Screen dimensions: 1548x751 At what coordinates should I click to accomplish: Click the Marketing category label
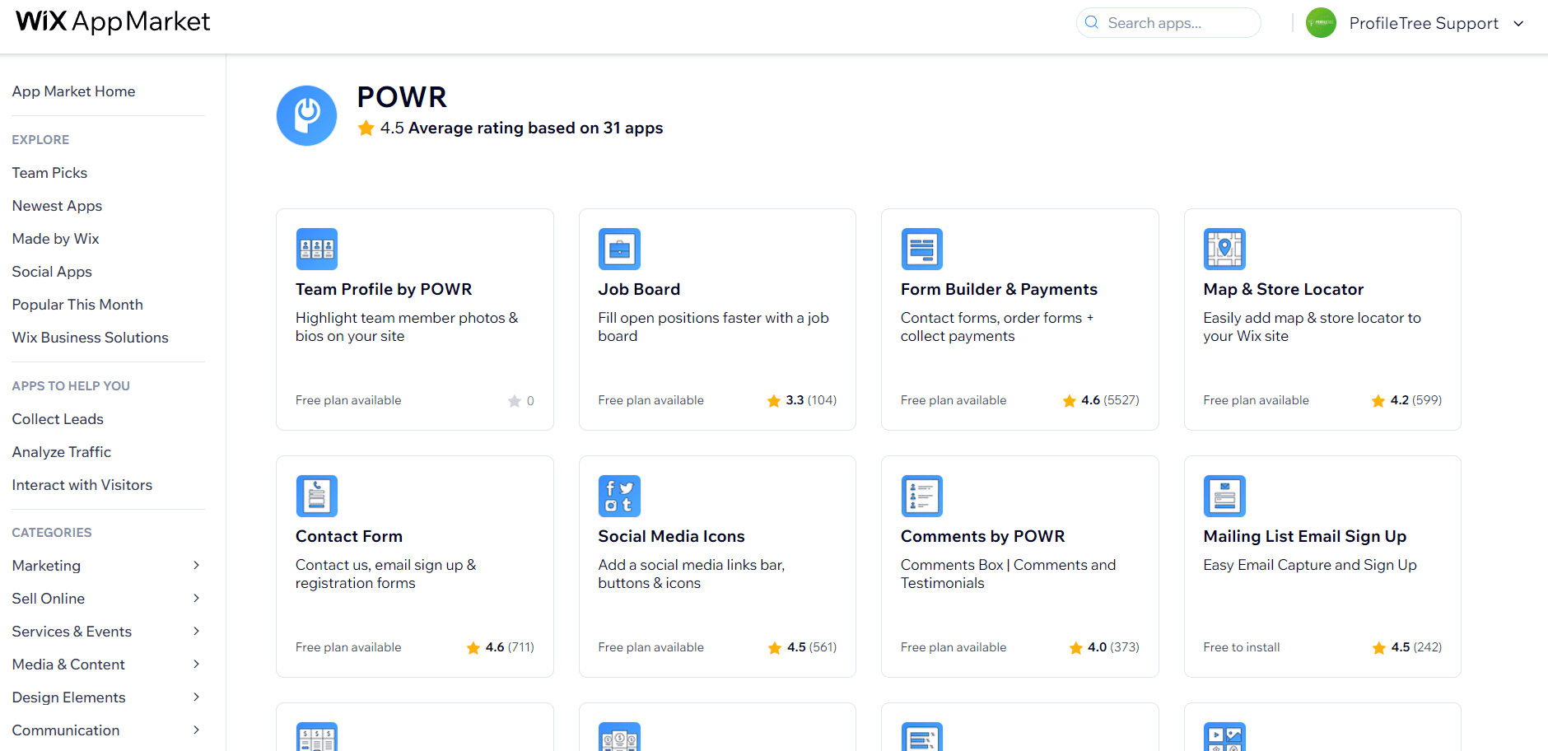tap(46, 566)
